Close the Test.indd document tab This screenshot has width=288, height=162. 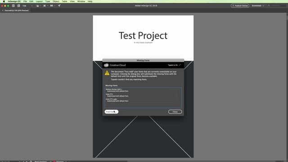3,10
